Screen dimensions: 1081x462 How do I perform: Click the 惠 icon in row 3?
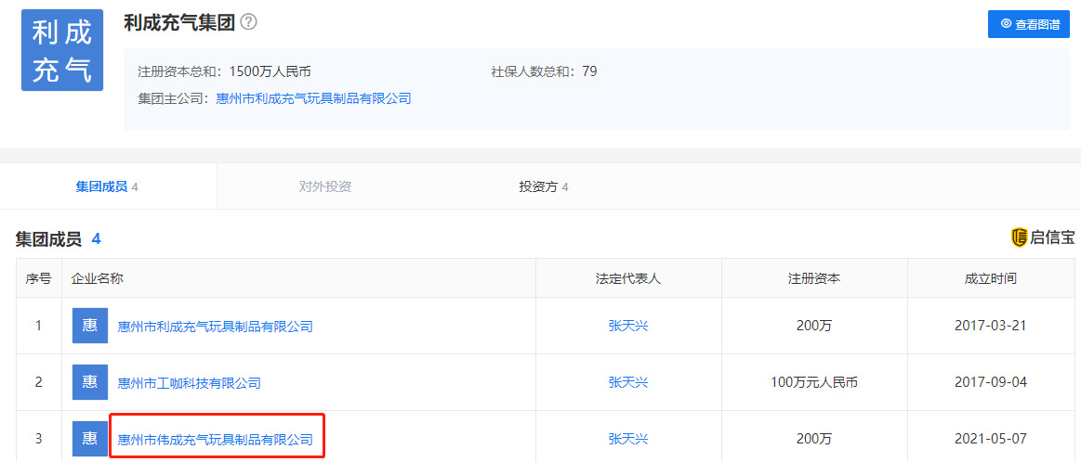point(90,439)
